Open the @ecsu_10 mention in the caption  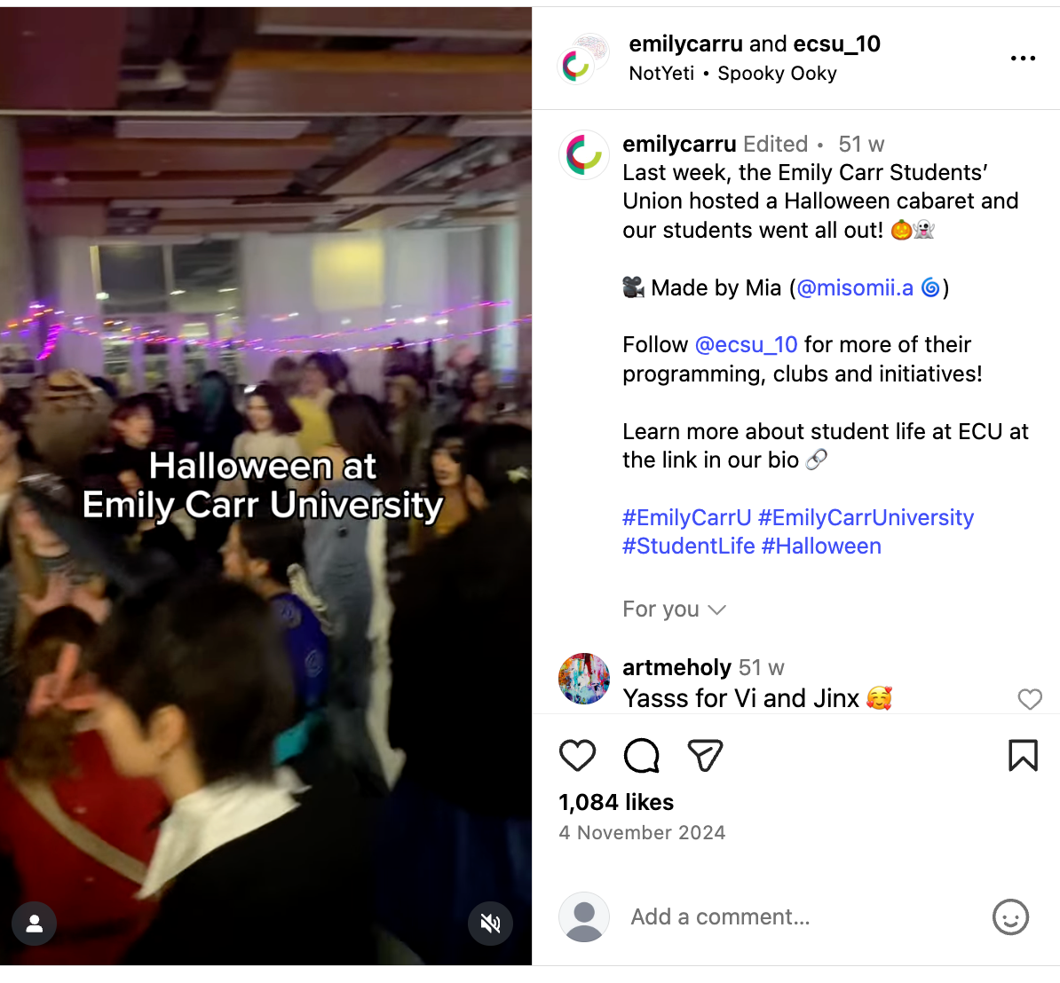[746, 344]
